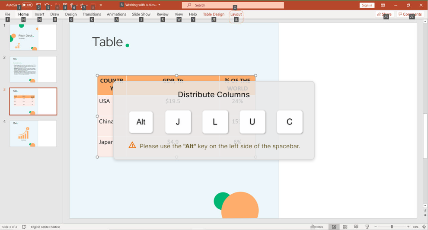Open the document title dropdown arrow
This screenshot has width=428, height=230.
159,5
